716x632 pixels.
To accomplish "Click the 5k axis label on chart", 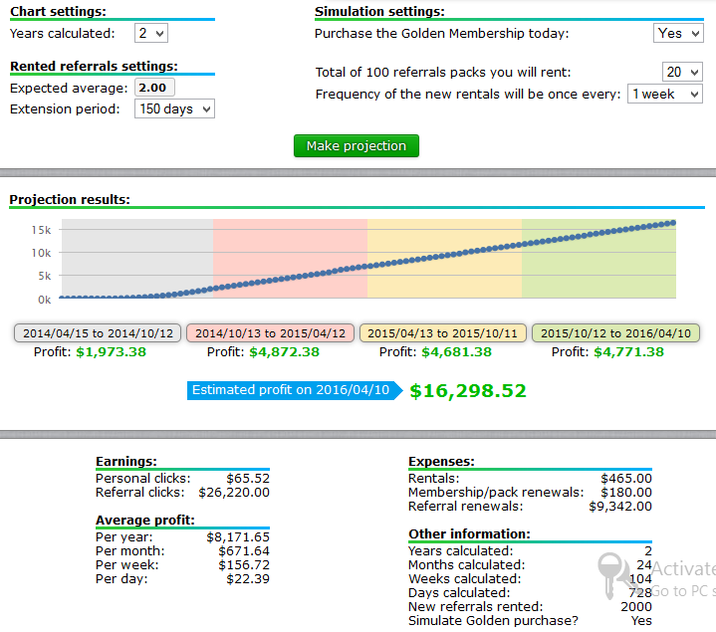I will click(44, 276).
